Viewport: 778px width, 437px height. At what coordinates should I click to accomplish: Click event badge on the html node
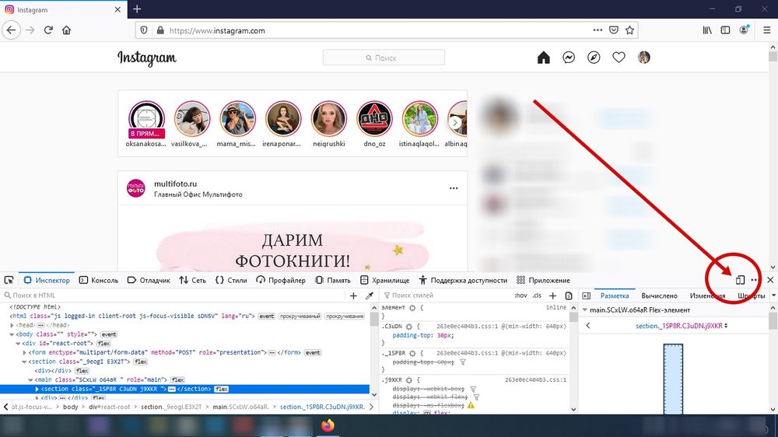[x=266, y=316]
